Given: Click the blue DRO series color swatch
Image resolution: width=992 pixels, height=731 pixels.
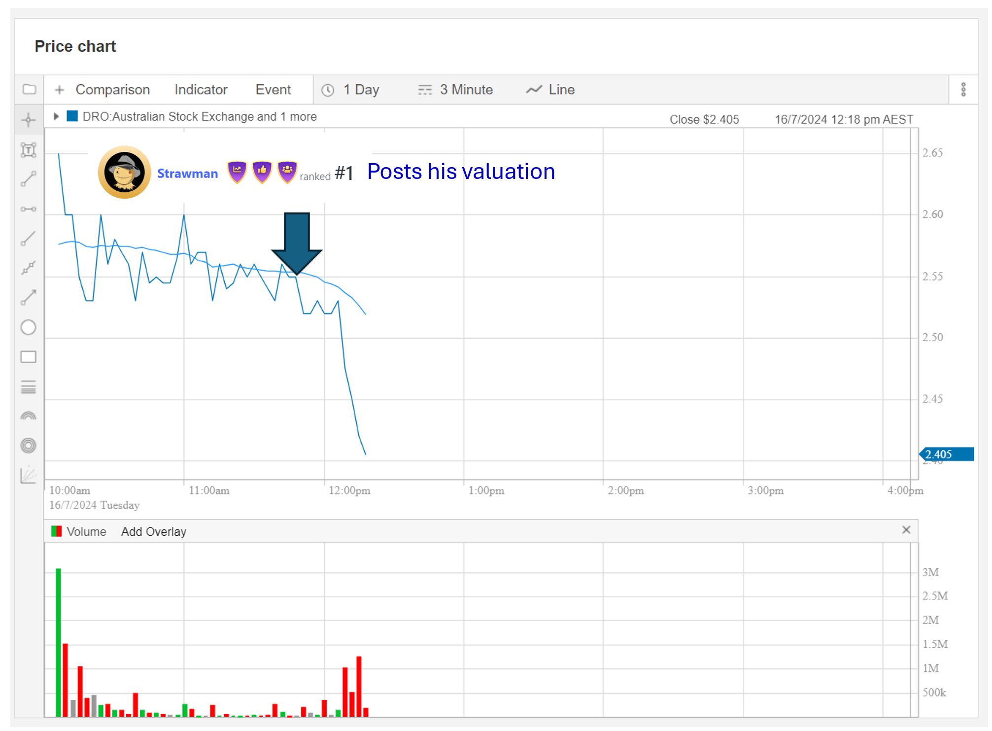Looking at the screenshot, I should point(72,116).
